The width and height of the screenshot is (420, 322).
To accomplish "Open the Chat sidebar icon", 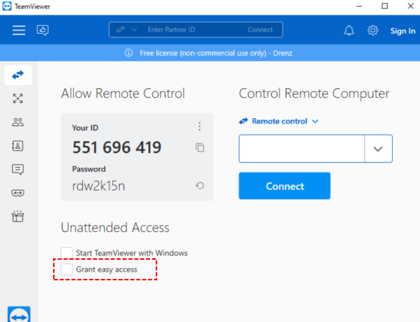I will 18,170.
